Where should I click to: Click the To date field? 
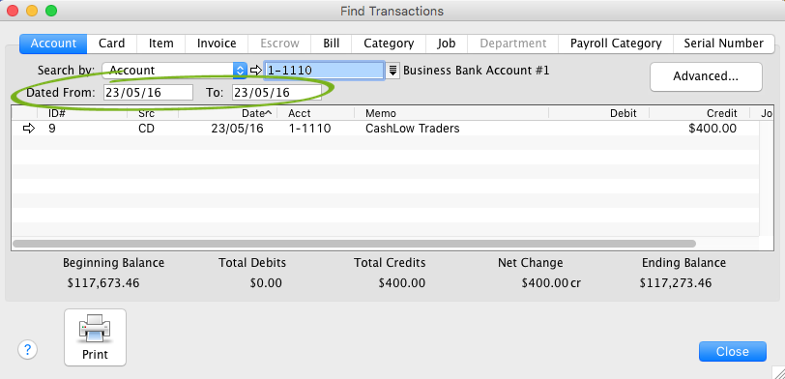pos(276,93)
